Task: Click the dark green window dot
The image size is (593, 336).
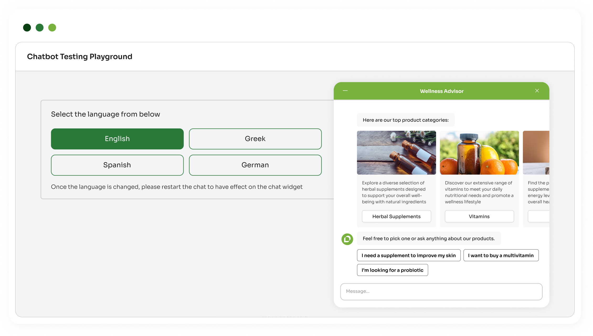Action: click(27, 28)
